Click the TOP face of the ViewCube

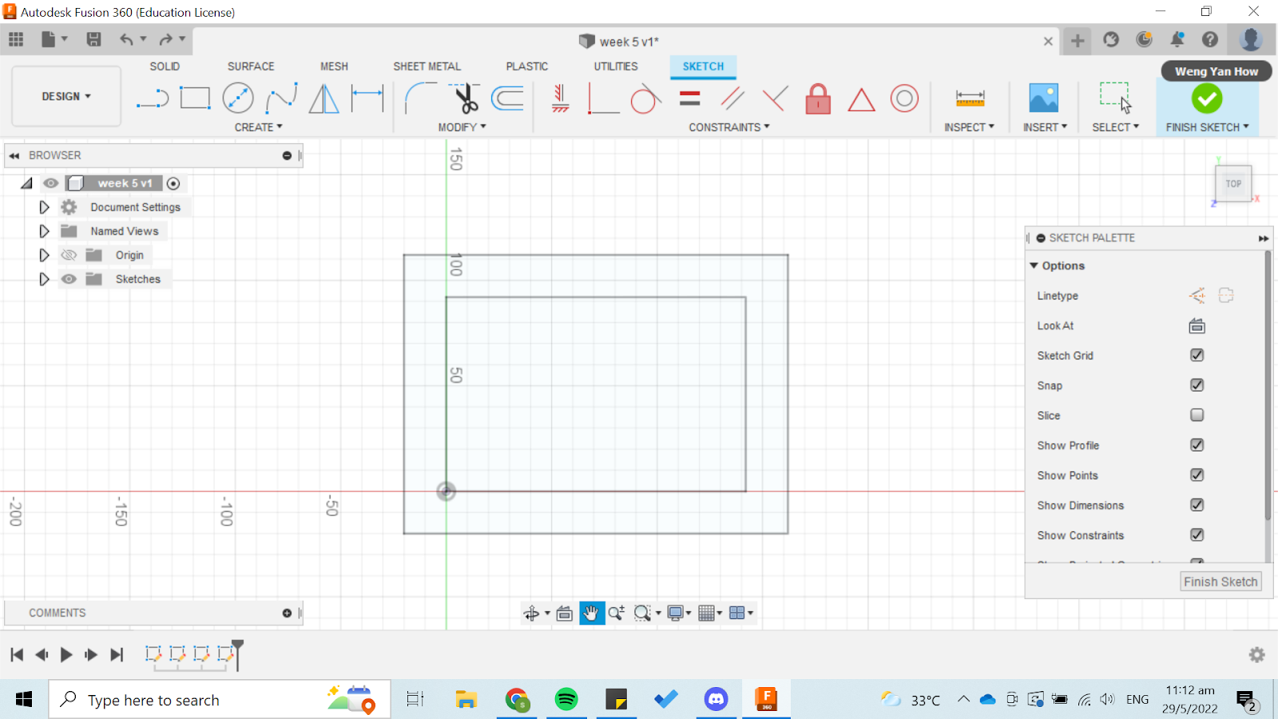(x=1233, y=184)
